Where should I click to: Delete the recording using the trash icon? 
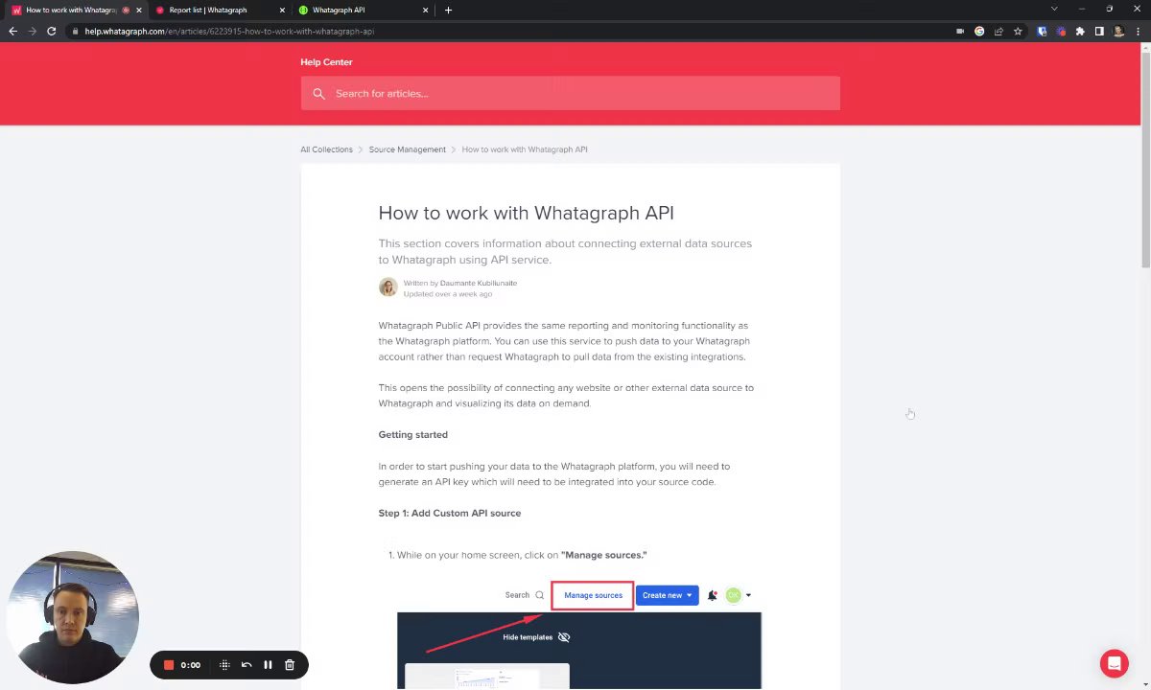click(x=290, y=665)
